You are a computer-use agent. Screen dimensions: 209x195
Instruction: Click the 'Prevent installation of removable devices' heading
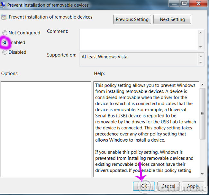(50, 17)
